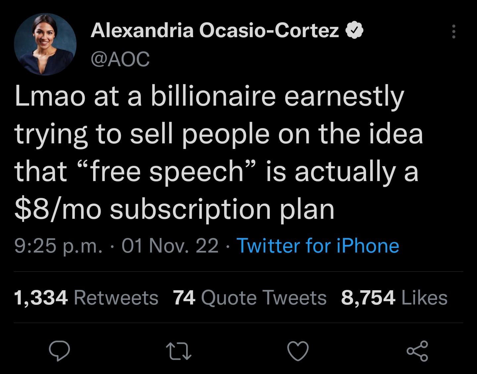Click the 1,334 Retweets count

[86, 298]
